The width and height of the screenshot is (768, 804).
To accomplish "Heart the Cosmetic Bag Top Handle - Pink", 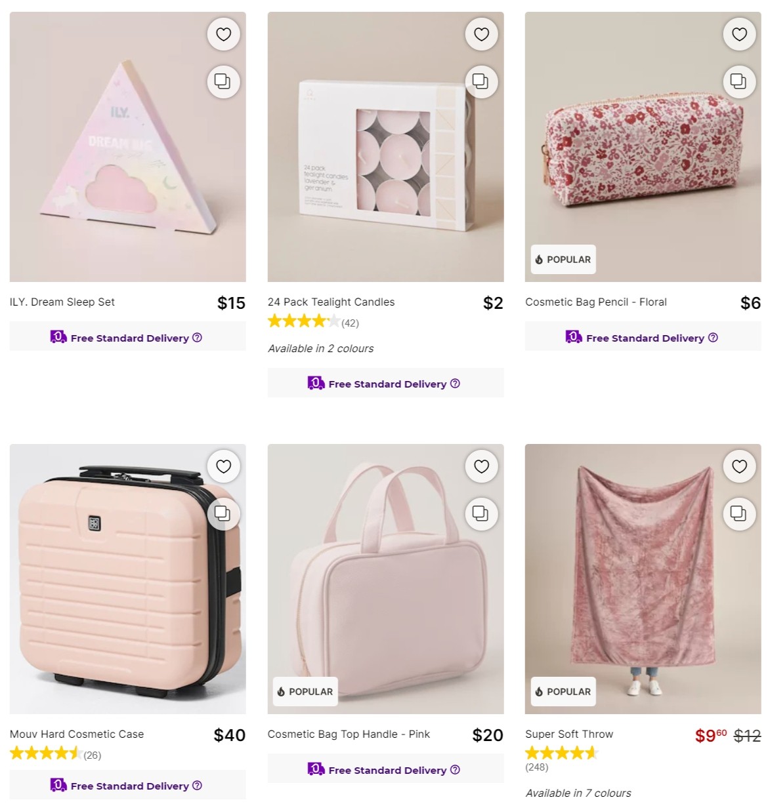I will click(481, 466).
